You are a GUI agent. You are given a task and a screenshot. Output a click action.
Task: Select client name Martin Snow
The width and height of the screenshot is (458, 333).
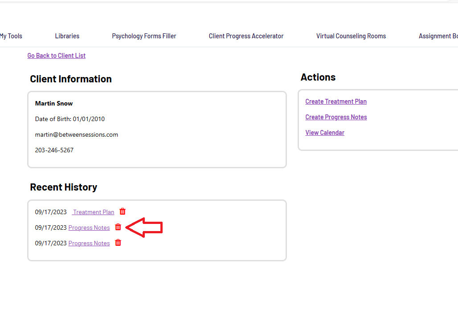(54, 103)
